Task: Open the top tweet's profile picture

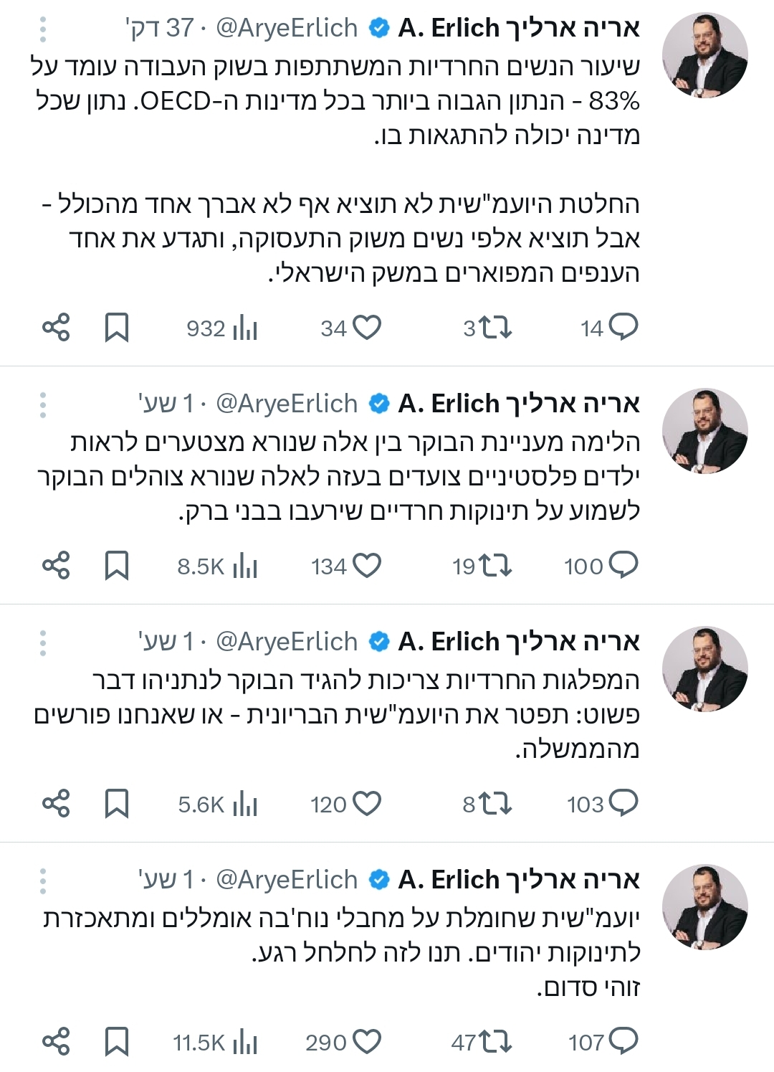Action: tap(704, 55)
